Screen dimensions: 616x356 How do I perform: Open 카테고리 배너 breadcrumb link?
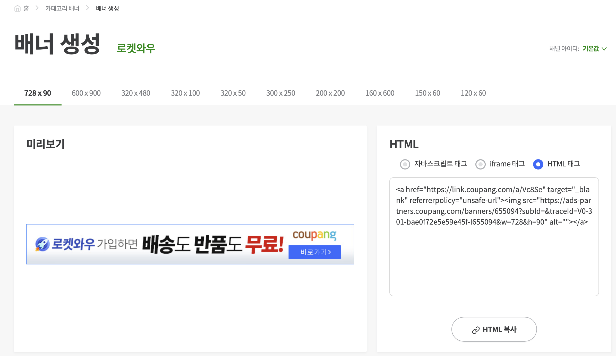pos(62,8)
